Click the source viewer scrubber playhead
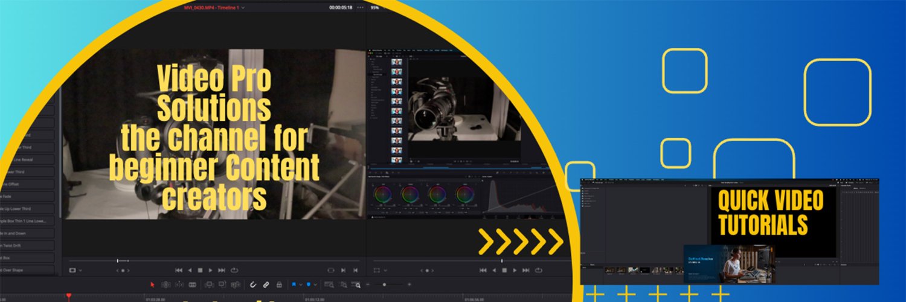The height and width of the screenshot is (302, 906). pos(117,261)
